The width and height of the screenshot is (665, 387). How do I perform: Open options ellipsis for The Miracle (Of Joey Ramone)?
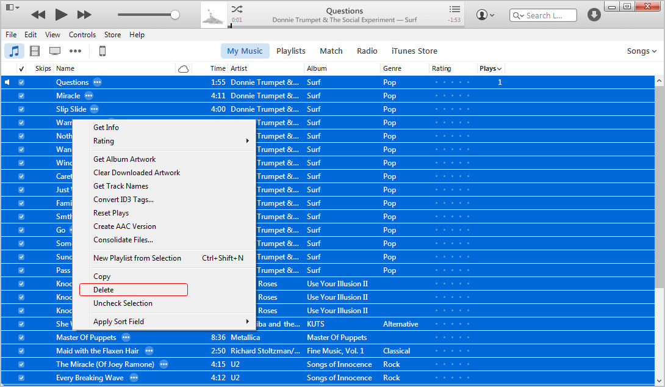tap(164, 364)
